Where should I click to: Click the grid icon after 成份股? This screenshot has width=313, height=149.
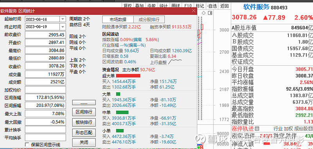[311, 128]
